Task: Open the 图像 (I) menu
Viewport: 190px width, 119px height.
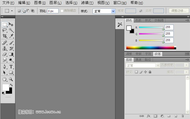Action: coord(40,3)
